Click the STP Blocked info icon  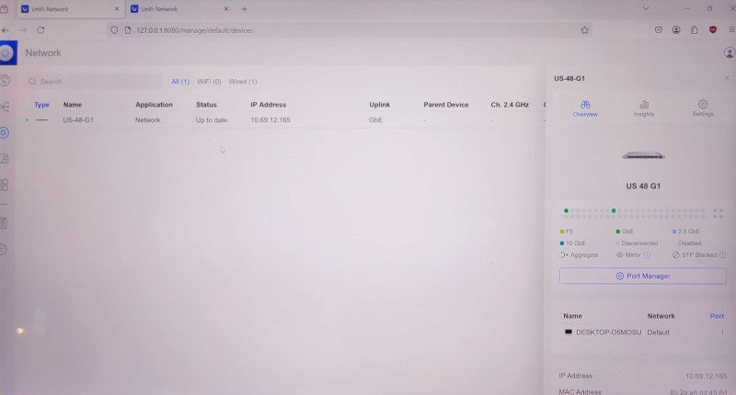[x=723, y=254]
